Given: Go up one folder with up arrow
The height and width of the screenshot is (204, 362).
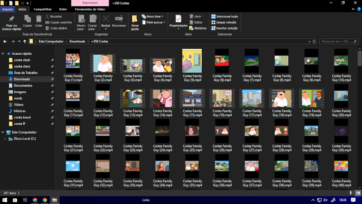Looking at the screenshot, I should coord(24,41).
